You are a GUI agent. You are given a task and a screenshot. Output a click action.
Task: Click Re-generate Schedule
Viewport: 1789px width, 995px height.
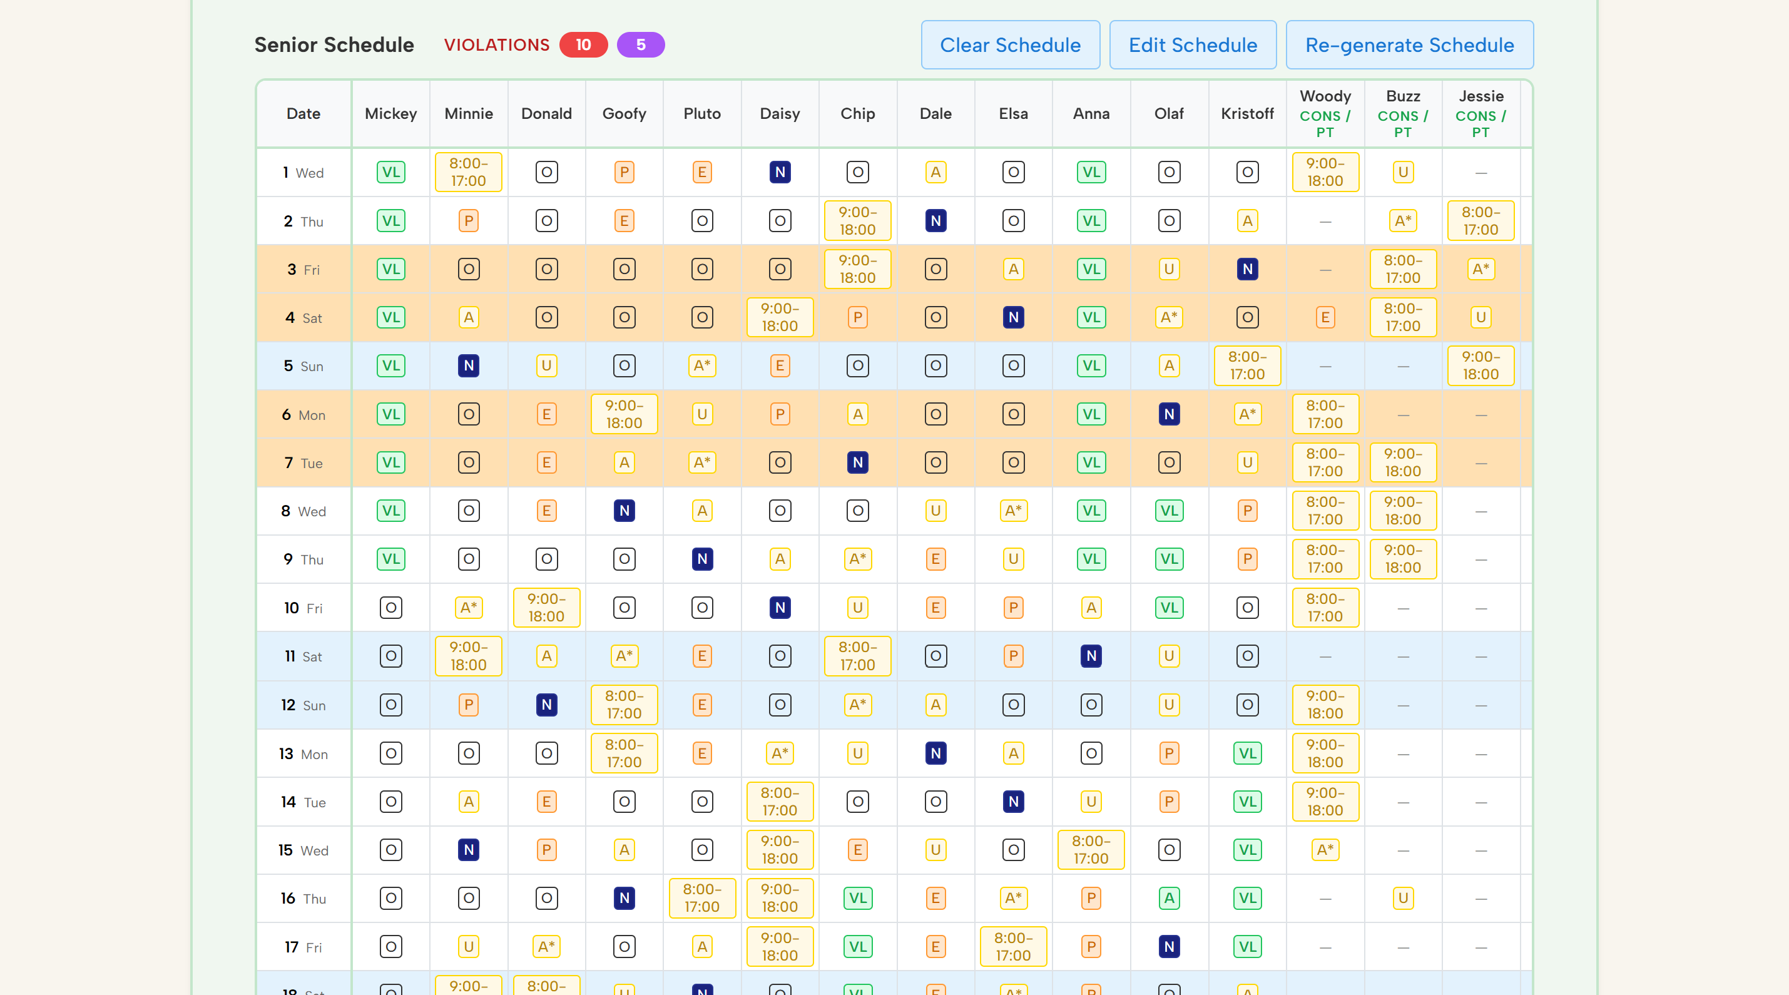tap(1410, 44)
